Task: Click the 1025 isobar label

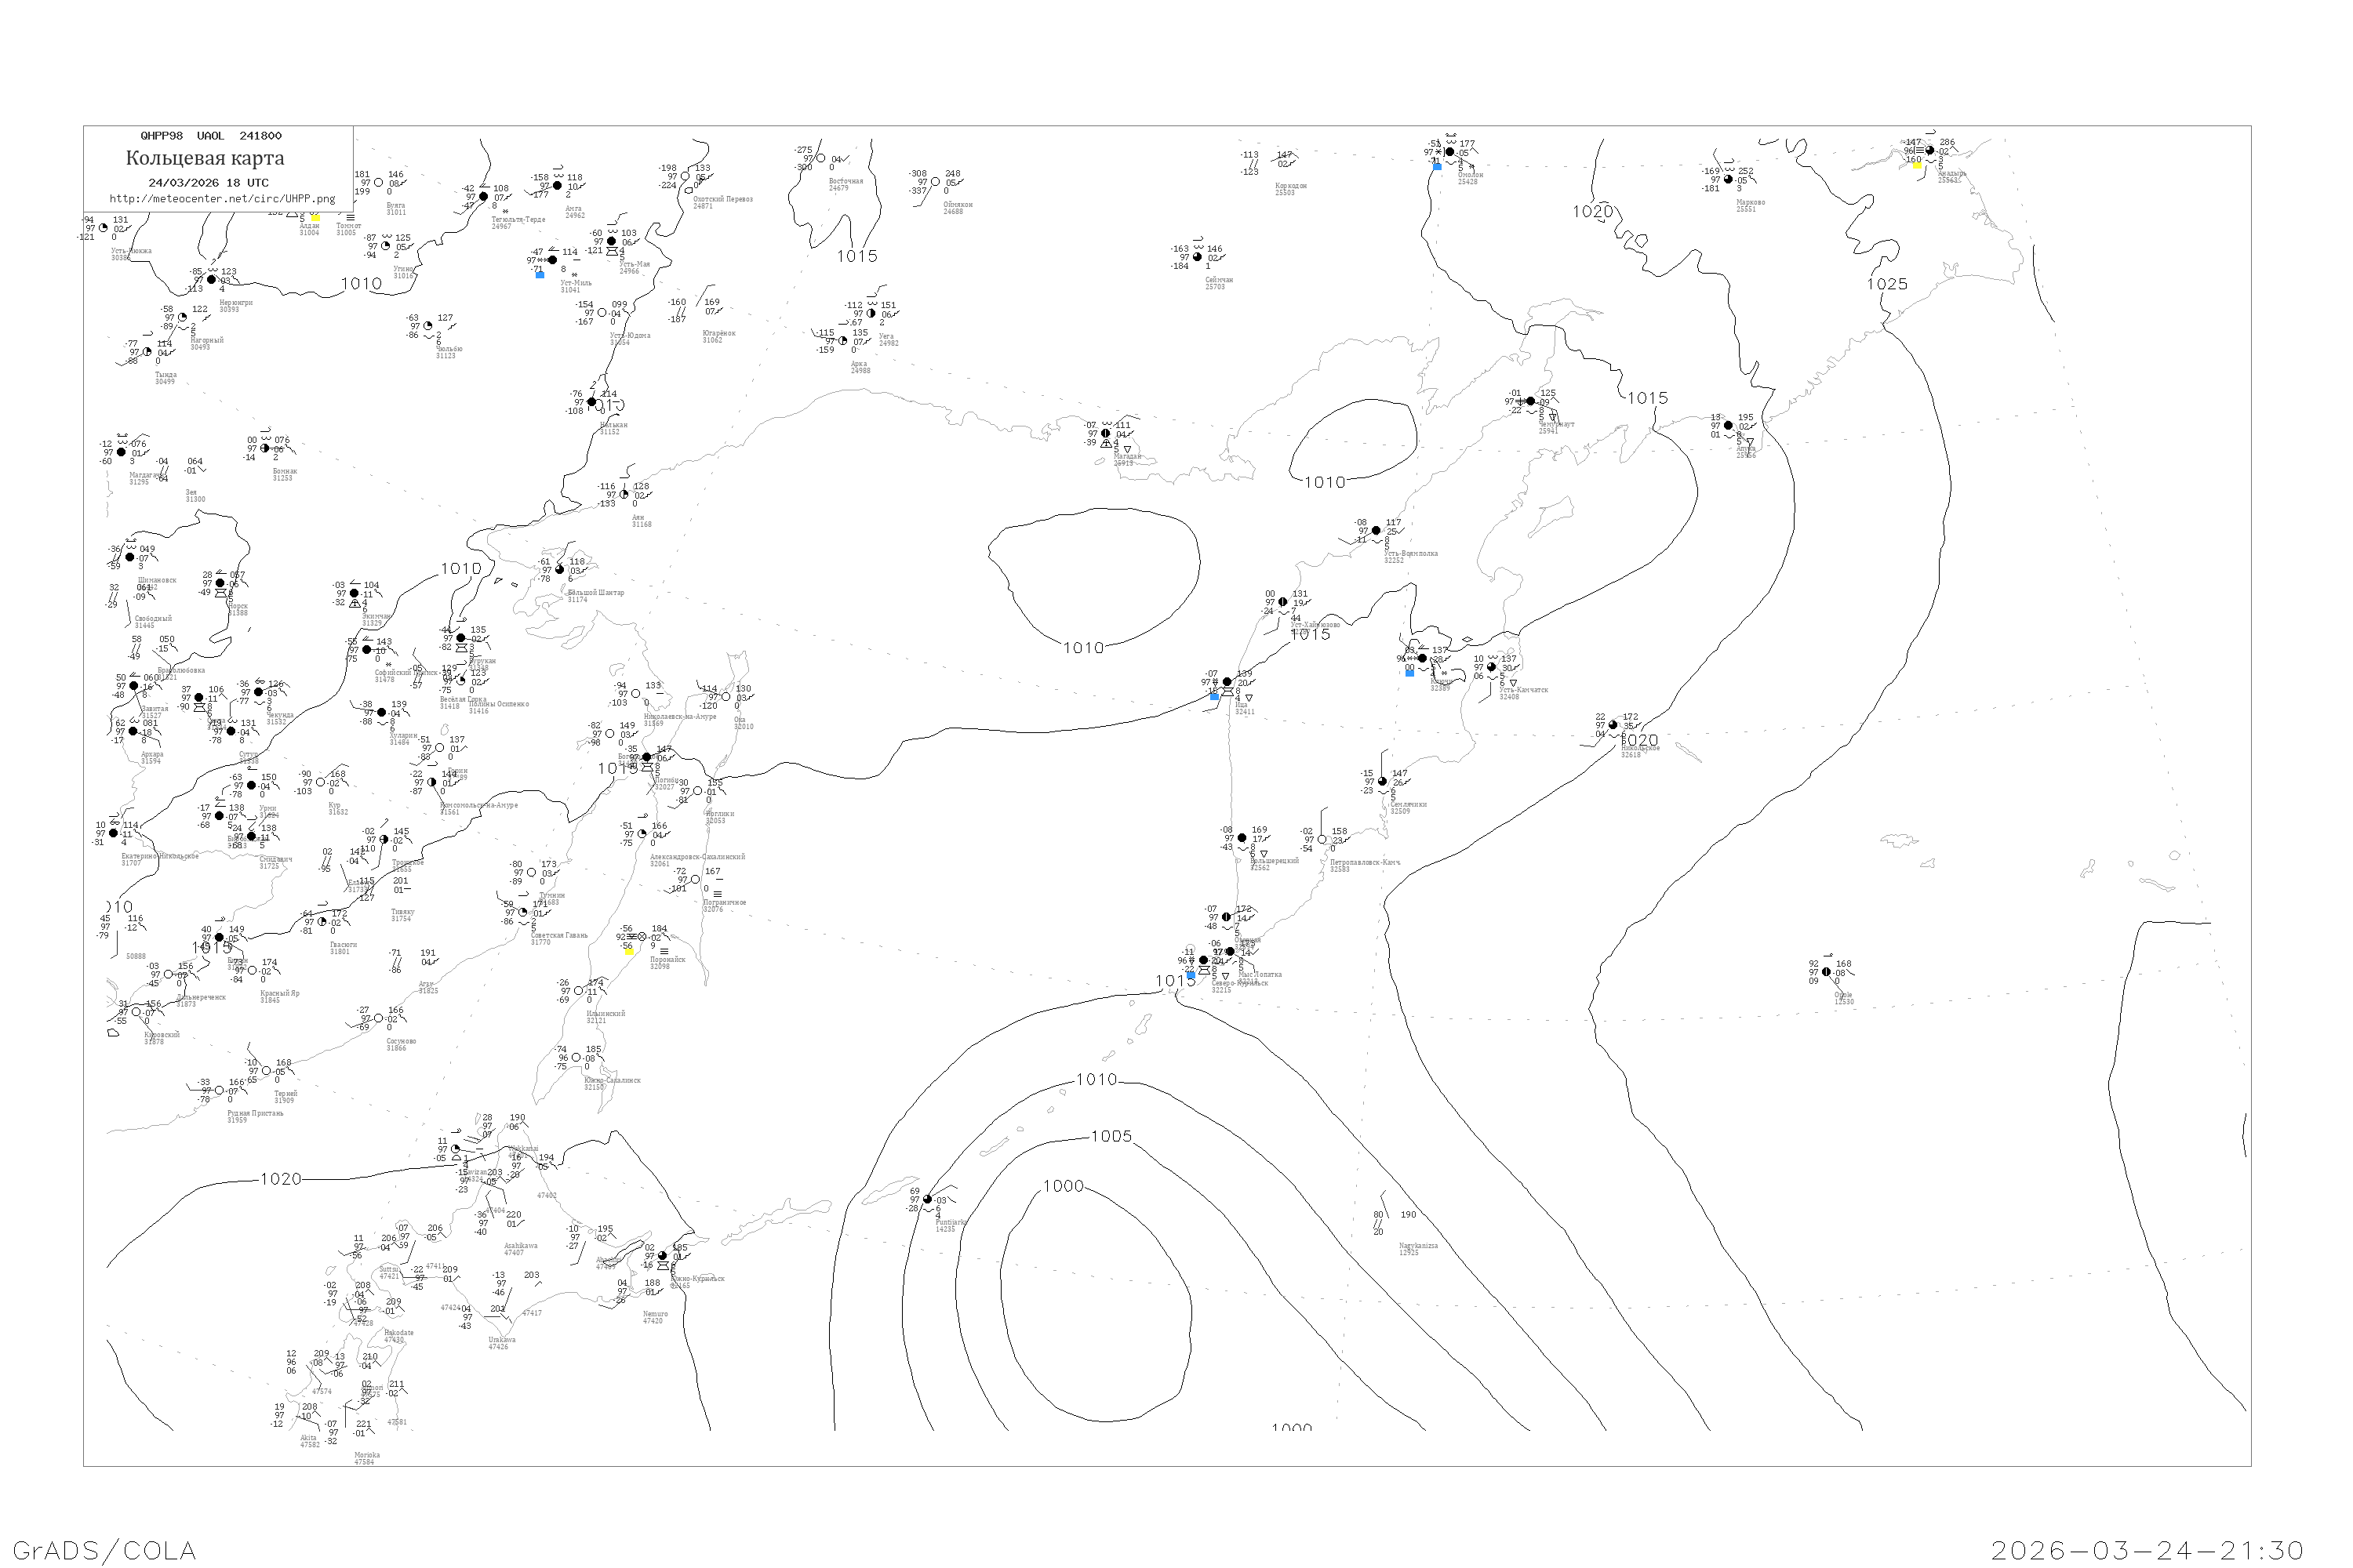Action: 1887,284
